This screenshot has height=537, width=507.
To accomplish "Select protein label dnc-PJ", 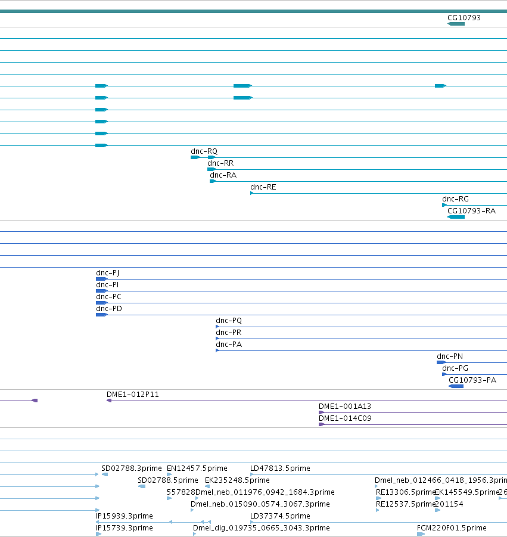I will (107, 274).
